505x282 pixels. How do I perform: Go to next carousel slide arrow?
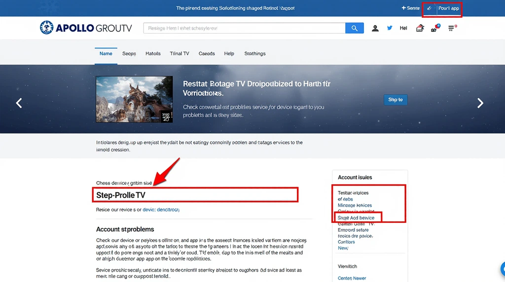(480, 103)
